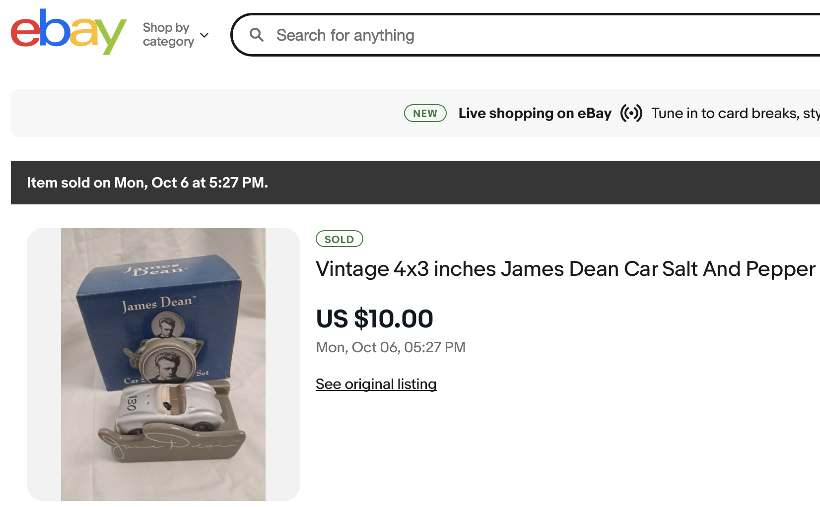Open Live shopping on eBay
Image resolution: width=820 pixels, height=507 pixels.
(535, 113)
